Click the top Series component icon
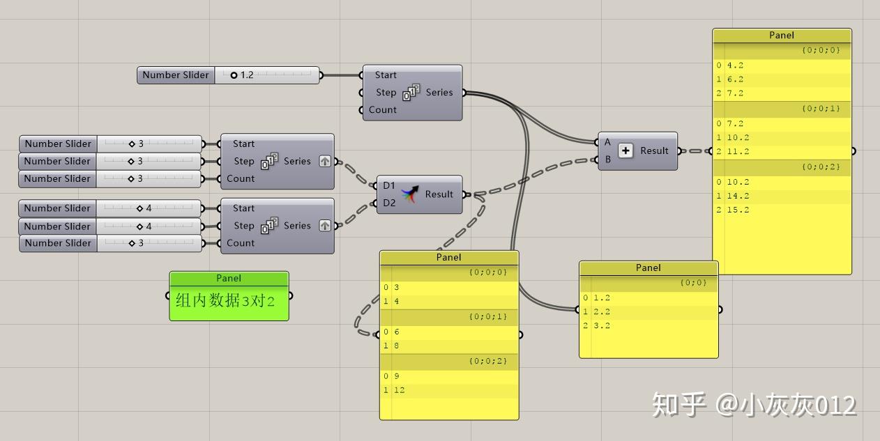 pyautogui.click(x=411, y=93)
